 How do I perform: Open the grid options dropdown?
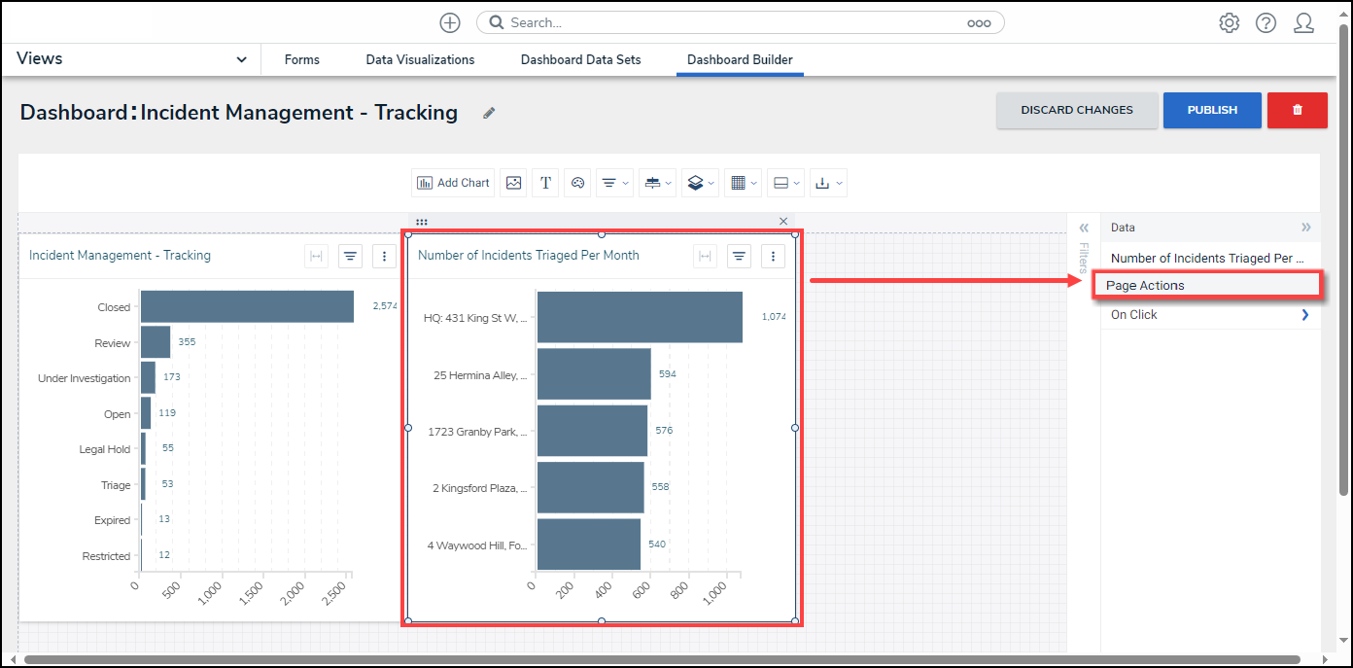[x=743, y=183]
